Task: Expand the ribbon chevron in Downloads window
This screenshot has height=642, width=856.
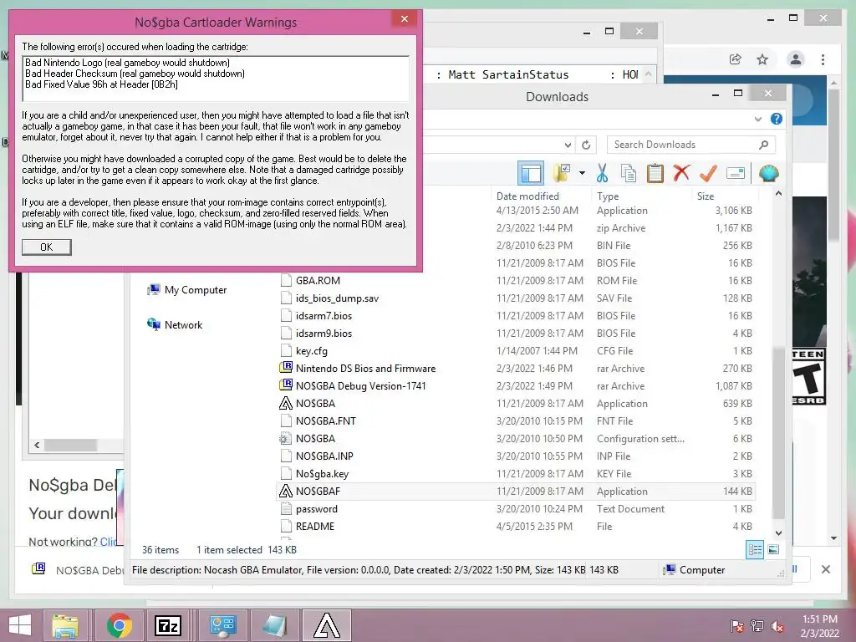Action: (x=757, y=119)
